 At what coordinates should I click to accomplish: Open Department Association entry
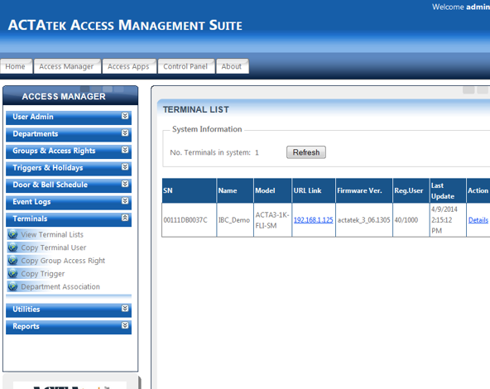[x=60, y=286]
